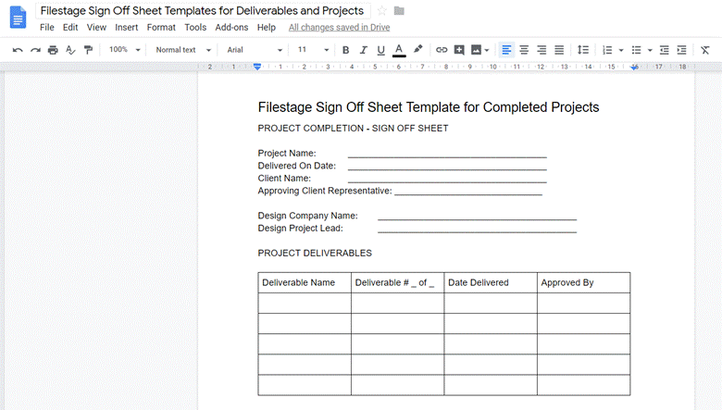Increase the indent
This screenshot has height=410, width=722.
681,50
